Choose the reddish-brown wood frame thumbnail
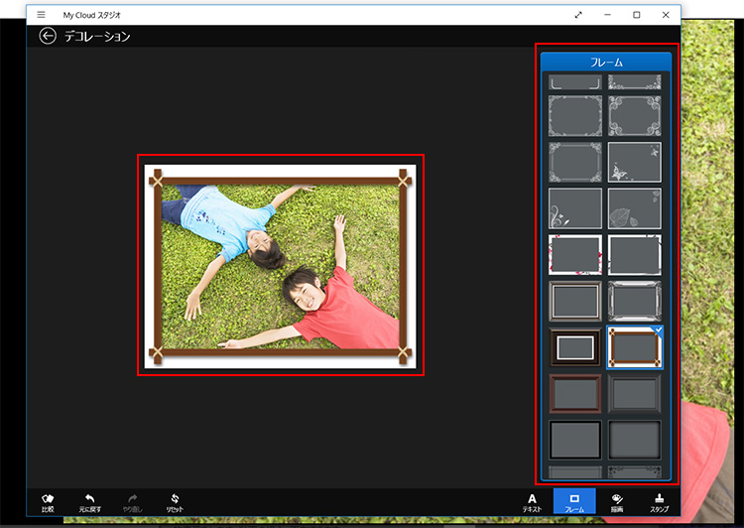Screen dimensions: 744x528 [575, 393]
